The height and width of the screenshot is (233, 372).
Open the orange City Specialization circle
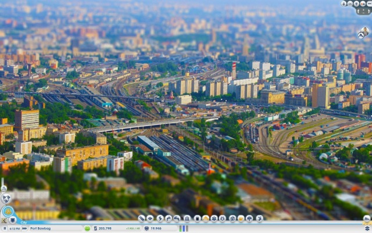[x=8, y=211]
